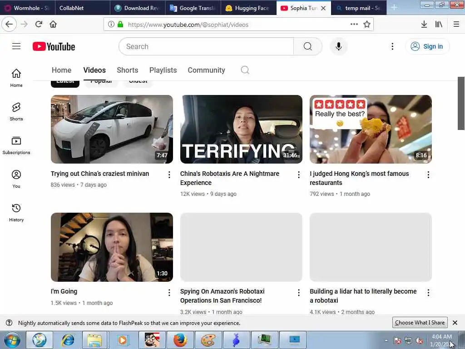The height and width of the screenshot is (349, 465).
Task: Open the browser home page icon
Action: pyautogui.click(x=53, y=25)
